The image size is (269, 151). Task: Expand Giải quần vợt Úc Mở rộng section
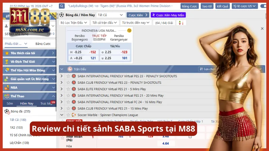point(30,79)
